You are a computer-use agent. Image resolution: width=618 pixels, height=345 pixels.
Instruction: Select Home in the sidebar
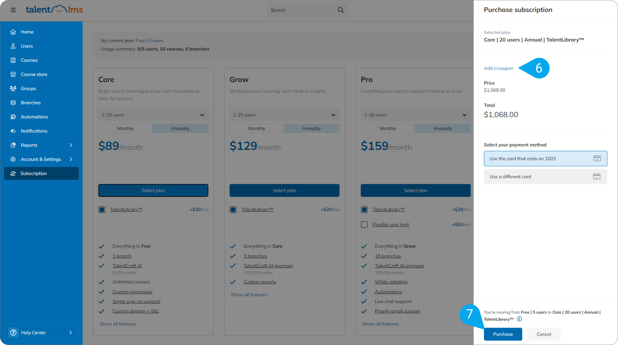click(x=27, y=32)
